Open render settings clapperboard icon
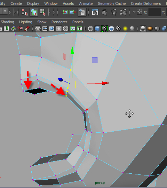The width and height of the screenshot is (167, 188). [123, 12]
